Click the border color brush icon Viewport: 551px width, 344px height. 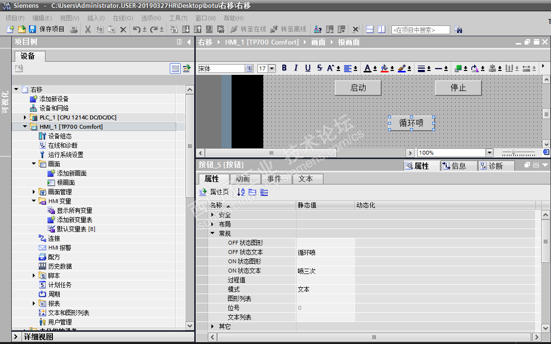(x=402, y=69)
